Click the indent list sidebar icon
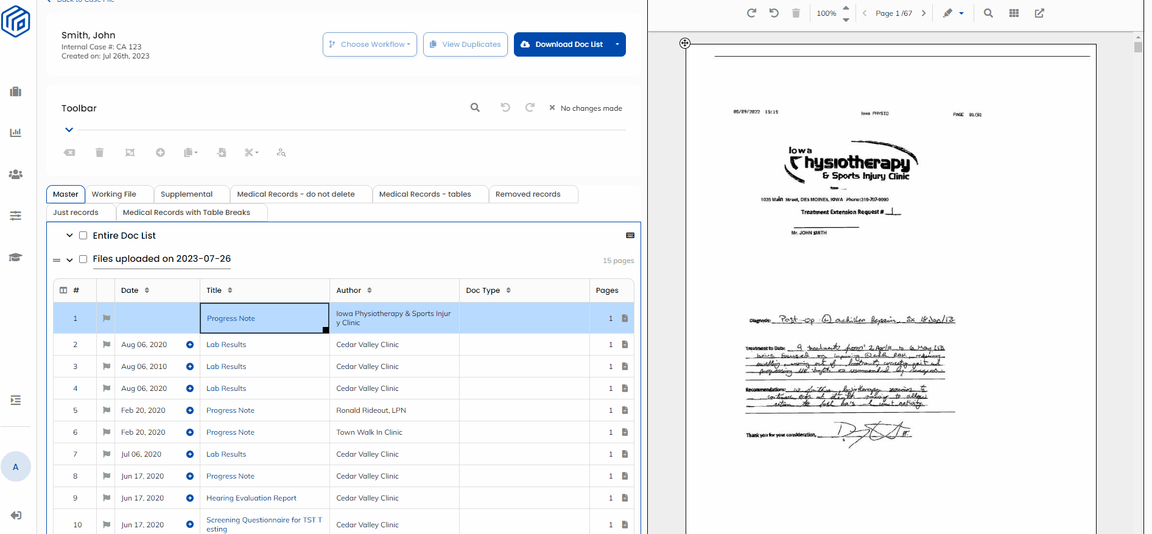The image size is (1152, 534). click(16, 400)
